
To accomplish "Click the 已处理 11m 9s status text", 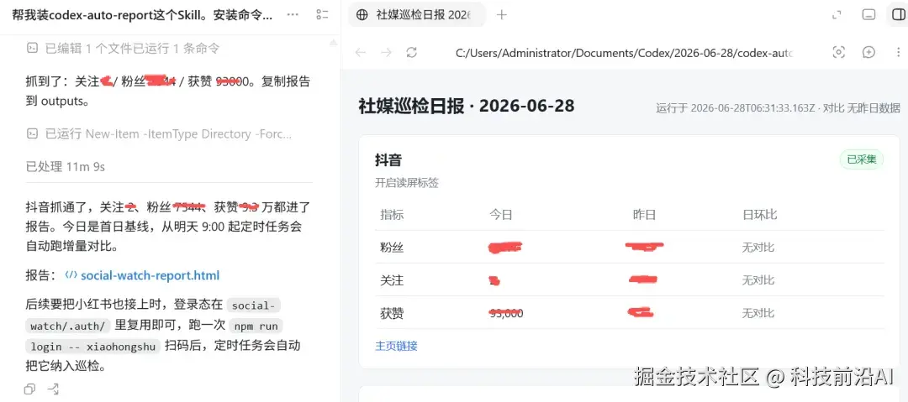I will coord(66,167).
